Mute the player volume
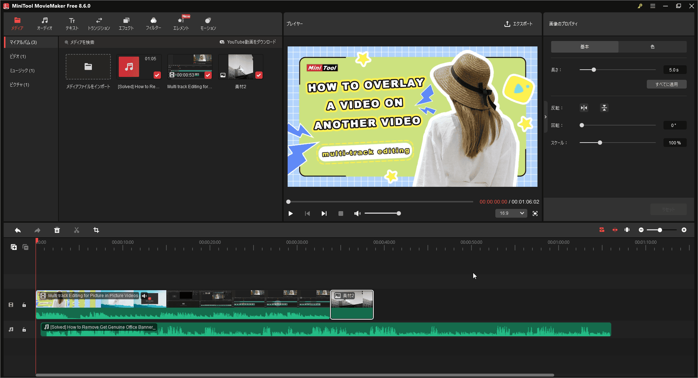This screenshot has height=378, width=698. pyautogui.click(x=357, y=213)
